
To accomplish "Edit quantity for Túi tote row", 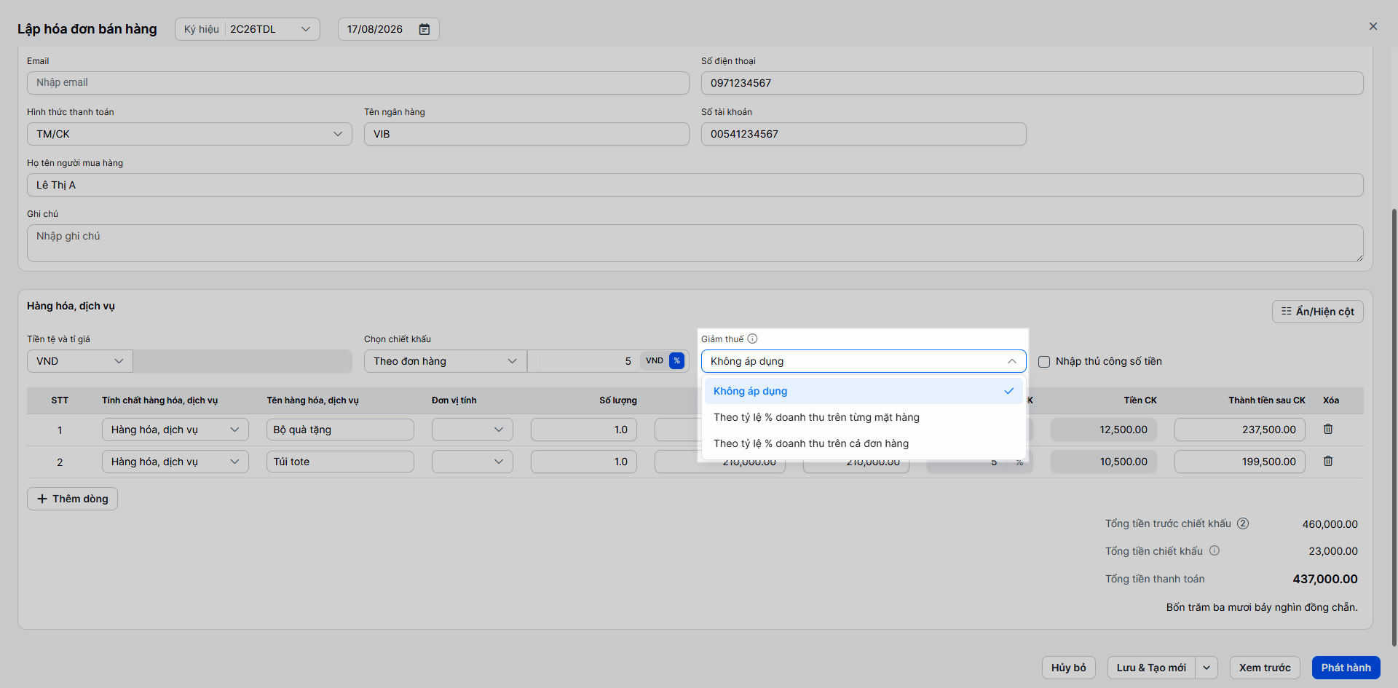I will (584, 462).
